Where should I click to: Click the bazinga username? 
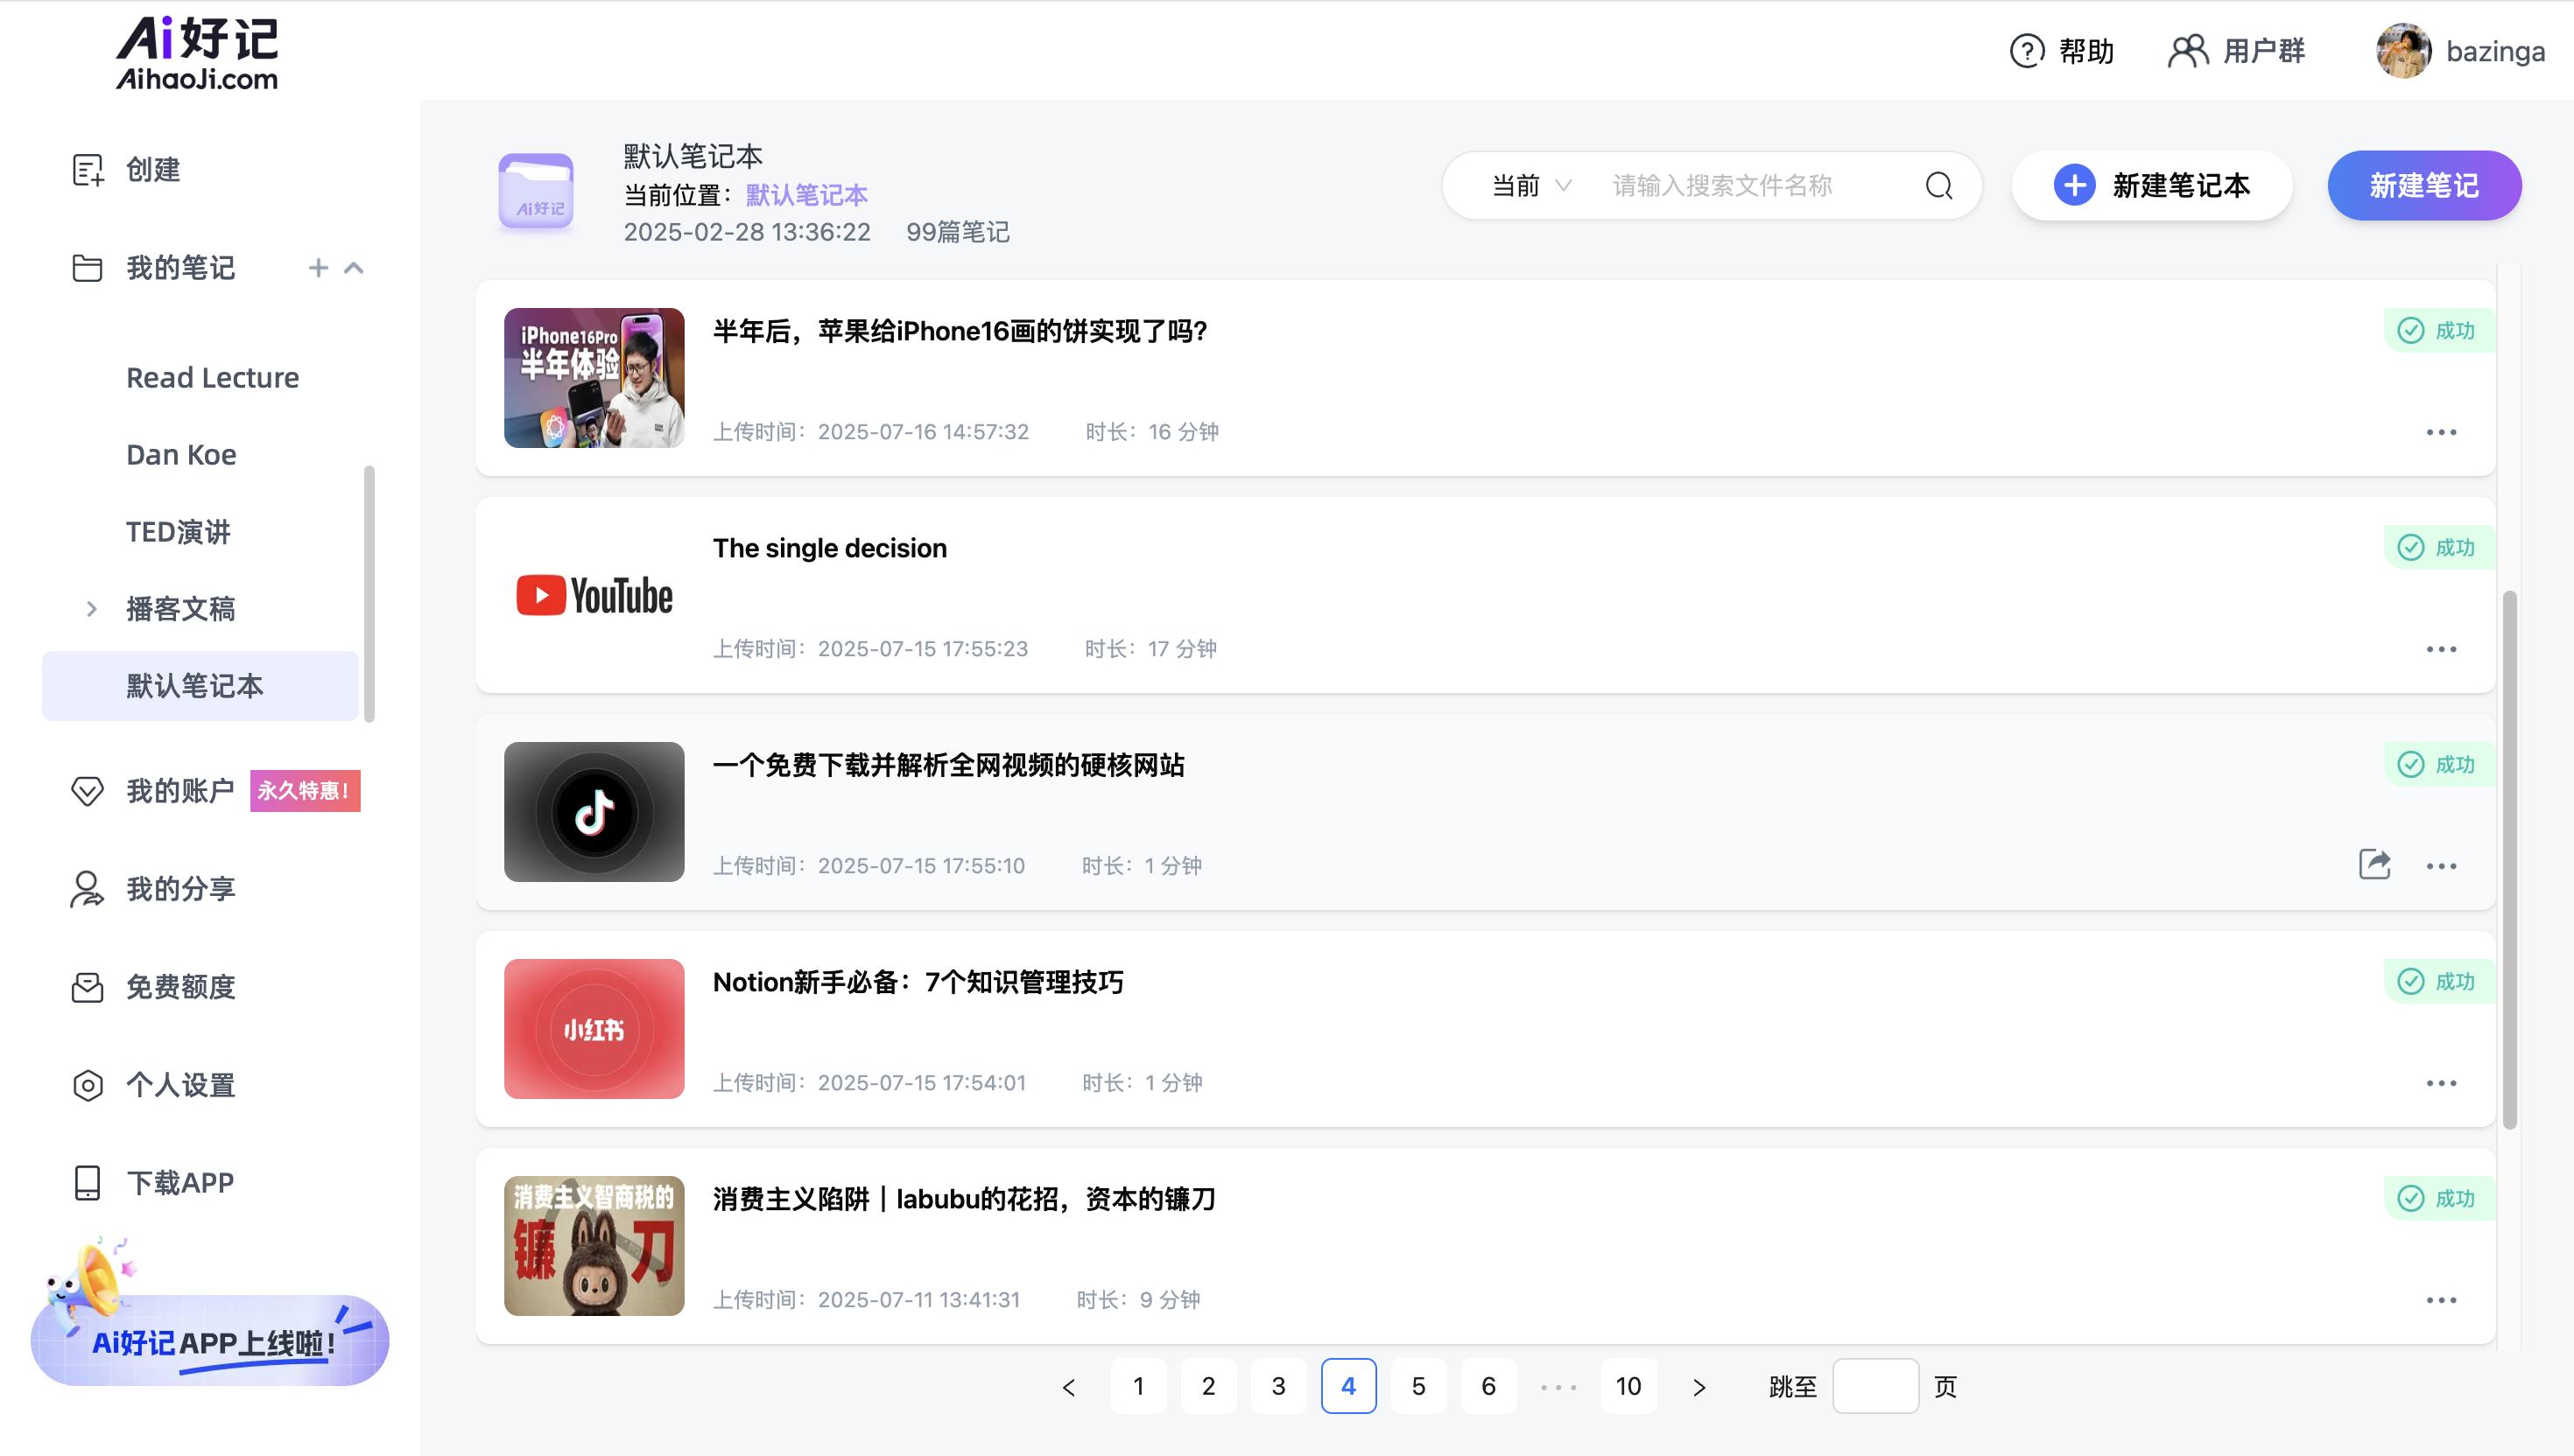[x=2495, y=51]
